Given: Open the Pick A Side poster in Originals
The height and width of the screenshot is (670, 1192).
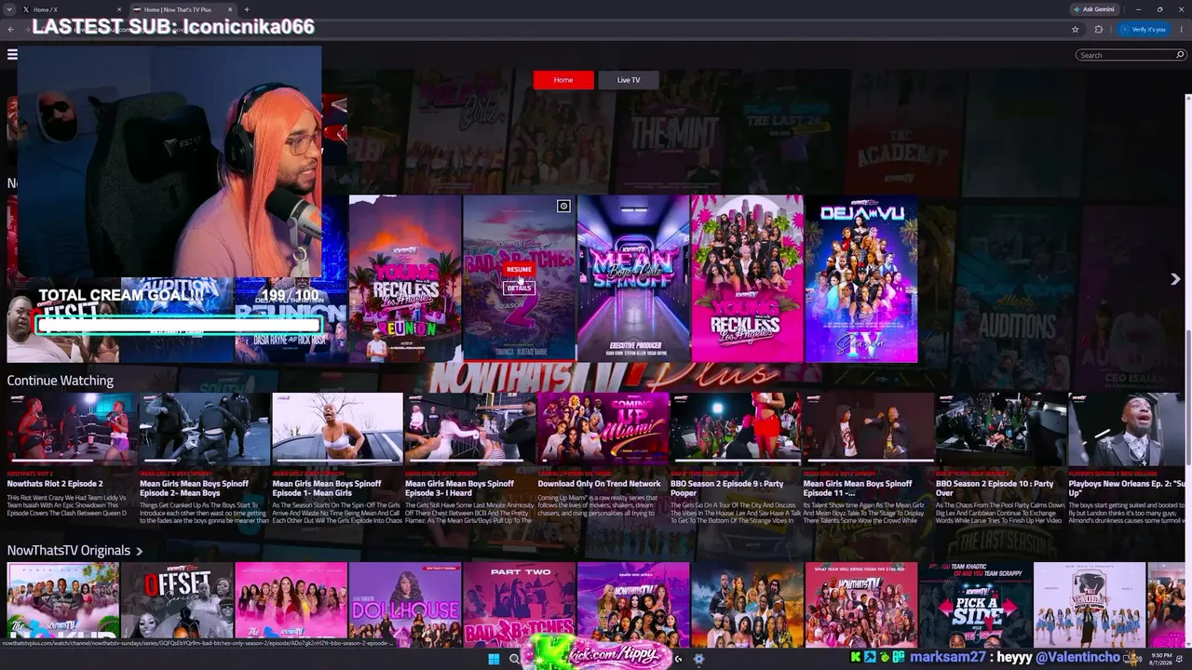Looking at the screenshot, I should (975, 605).
